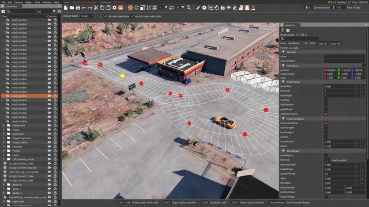Click the open folder toolbar icon
The image size is (369, 207).
pyautogui.click(x=71, y=7)
